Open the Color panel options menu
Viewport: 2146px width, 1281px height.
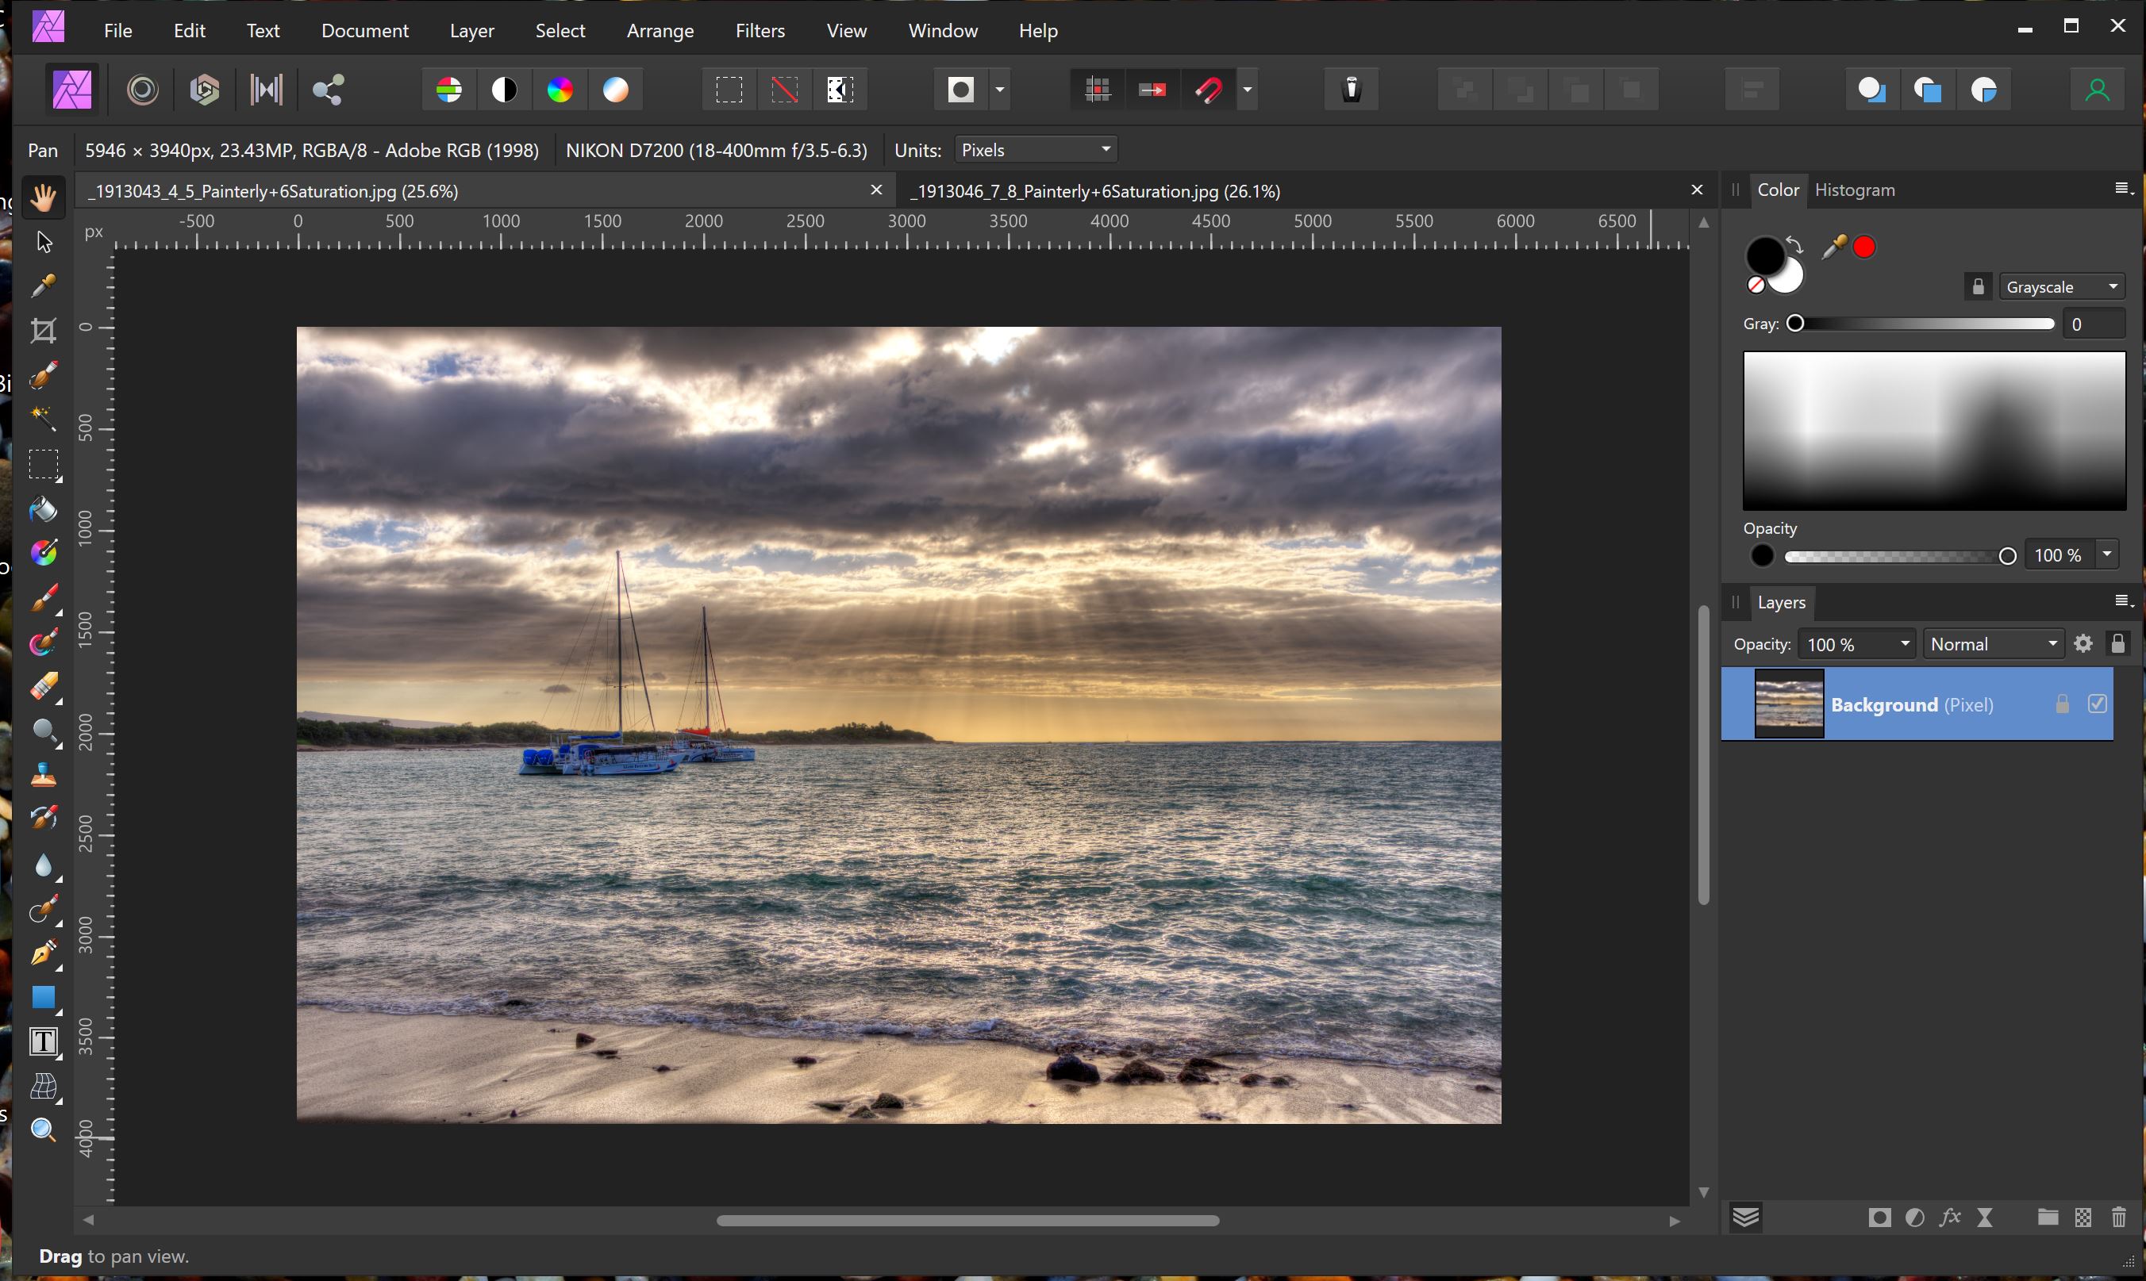[x=2125, y=189]
